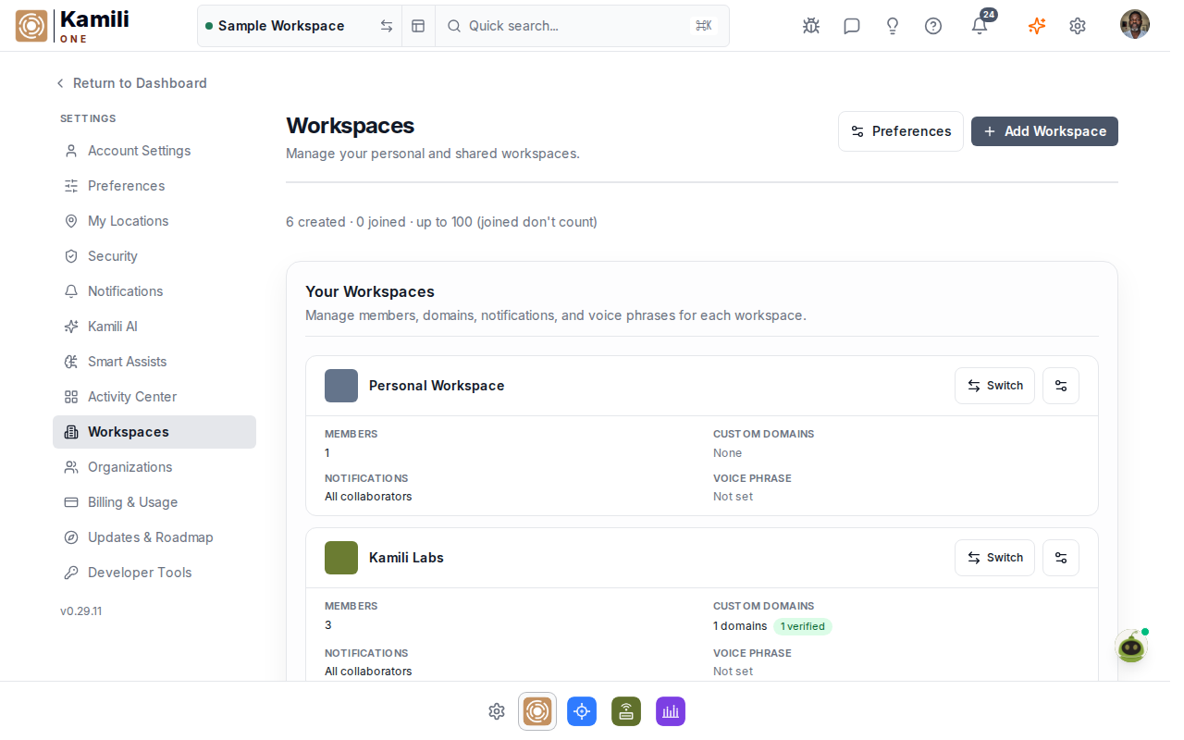Open the Kamili robot assistant bubble
Image resolution: width=1184 pixels, height=740 pixels.
[x=1131, y=646]
